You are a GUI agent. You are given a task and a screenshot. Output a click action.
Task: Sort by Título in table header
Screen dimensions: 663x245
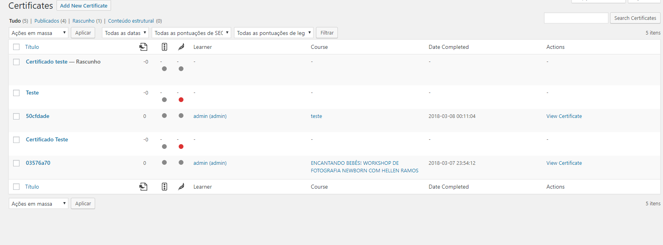tap(32, 47)
